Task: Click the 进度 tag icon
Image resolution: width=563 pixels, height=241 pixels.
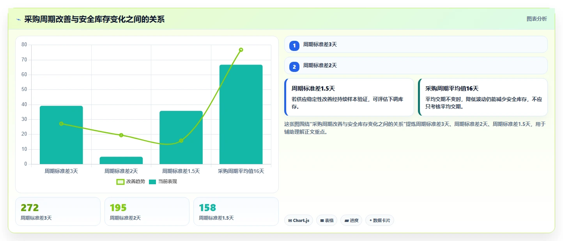Action: click(347, 221)
